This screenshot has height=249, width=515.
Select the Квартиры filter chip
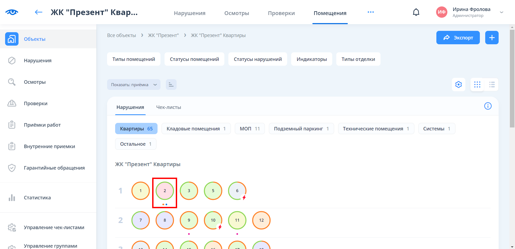(136, 129)
